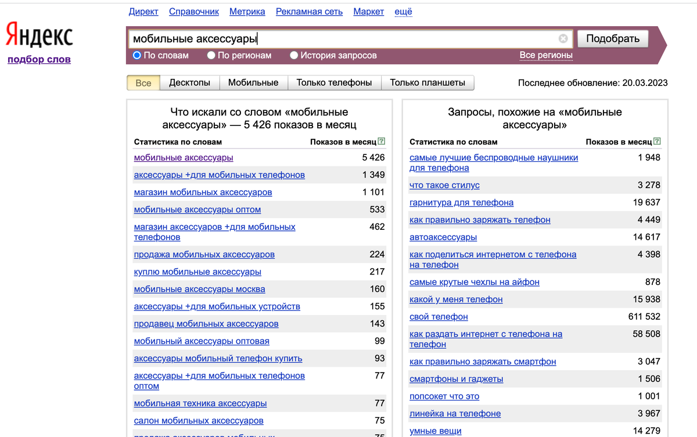This screenshot has height=437, width=697.
Task: Open similar query 'гарнитура для телефона'
Action: click(461, 203)
